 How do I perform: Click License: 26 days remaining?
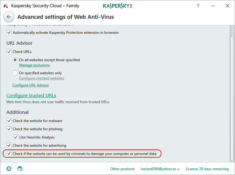pyautogui.click(x=207, y=169)
